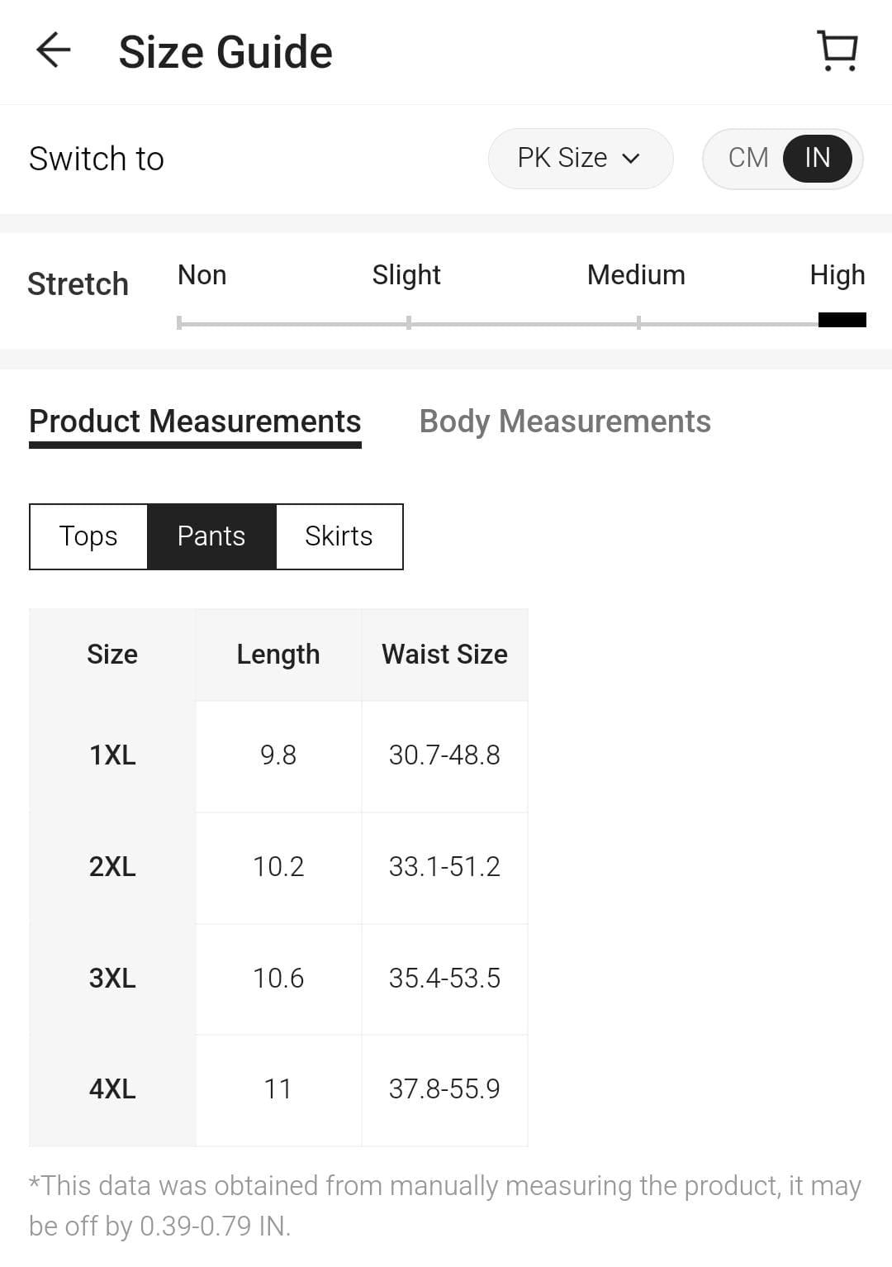The width and height of the screenshot is (892, 1267).
Task: Select the Tops category
Action: (x=88, y=536)
